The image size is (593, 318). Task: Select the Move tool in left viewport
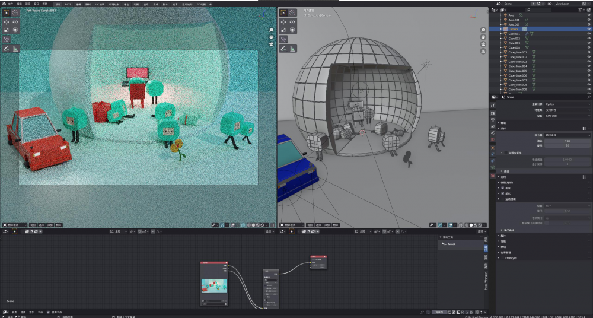coord(7,22)
